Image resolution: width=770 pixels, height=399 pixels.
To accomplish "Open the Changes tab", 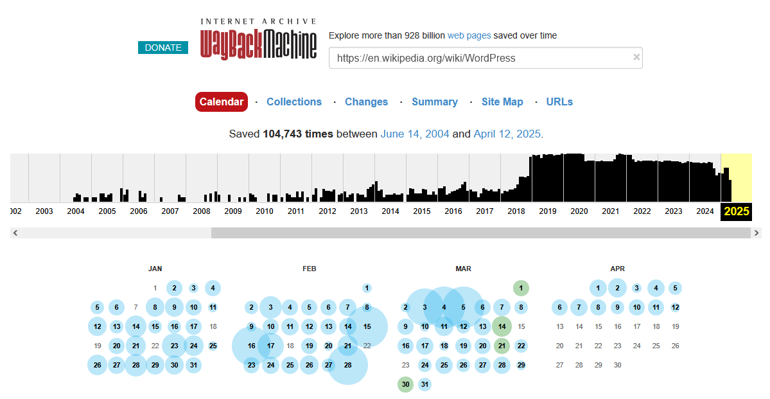I will tap(366, 102).
